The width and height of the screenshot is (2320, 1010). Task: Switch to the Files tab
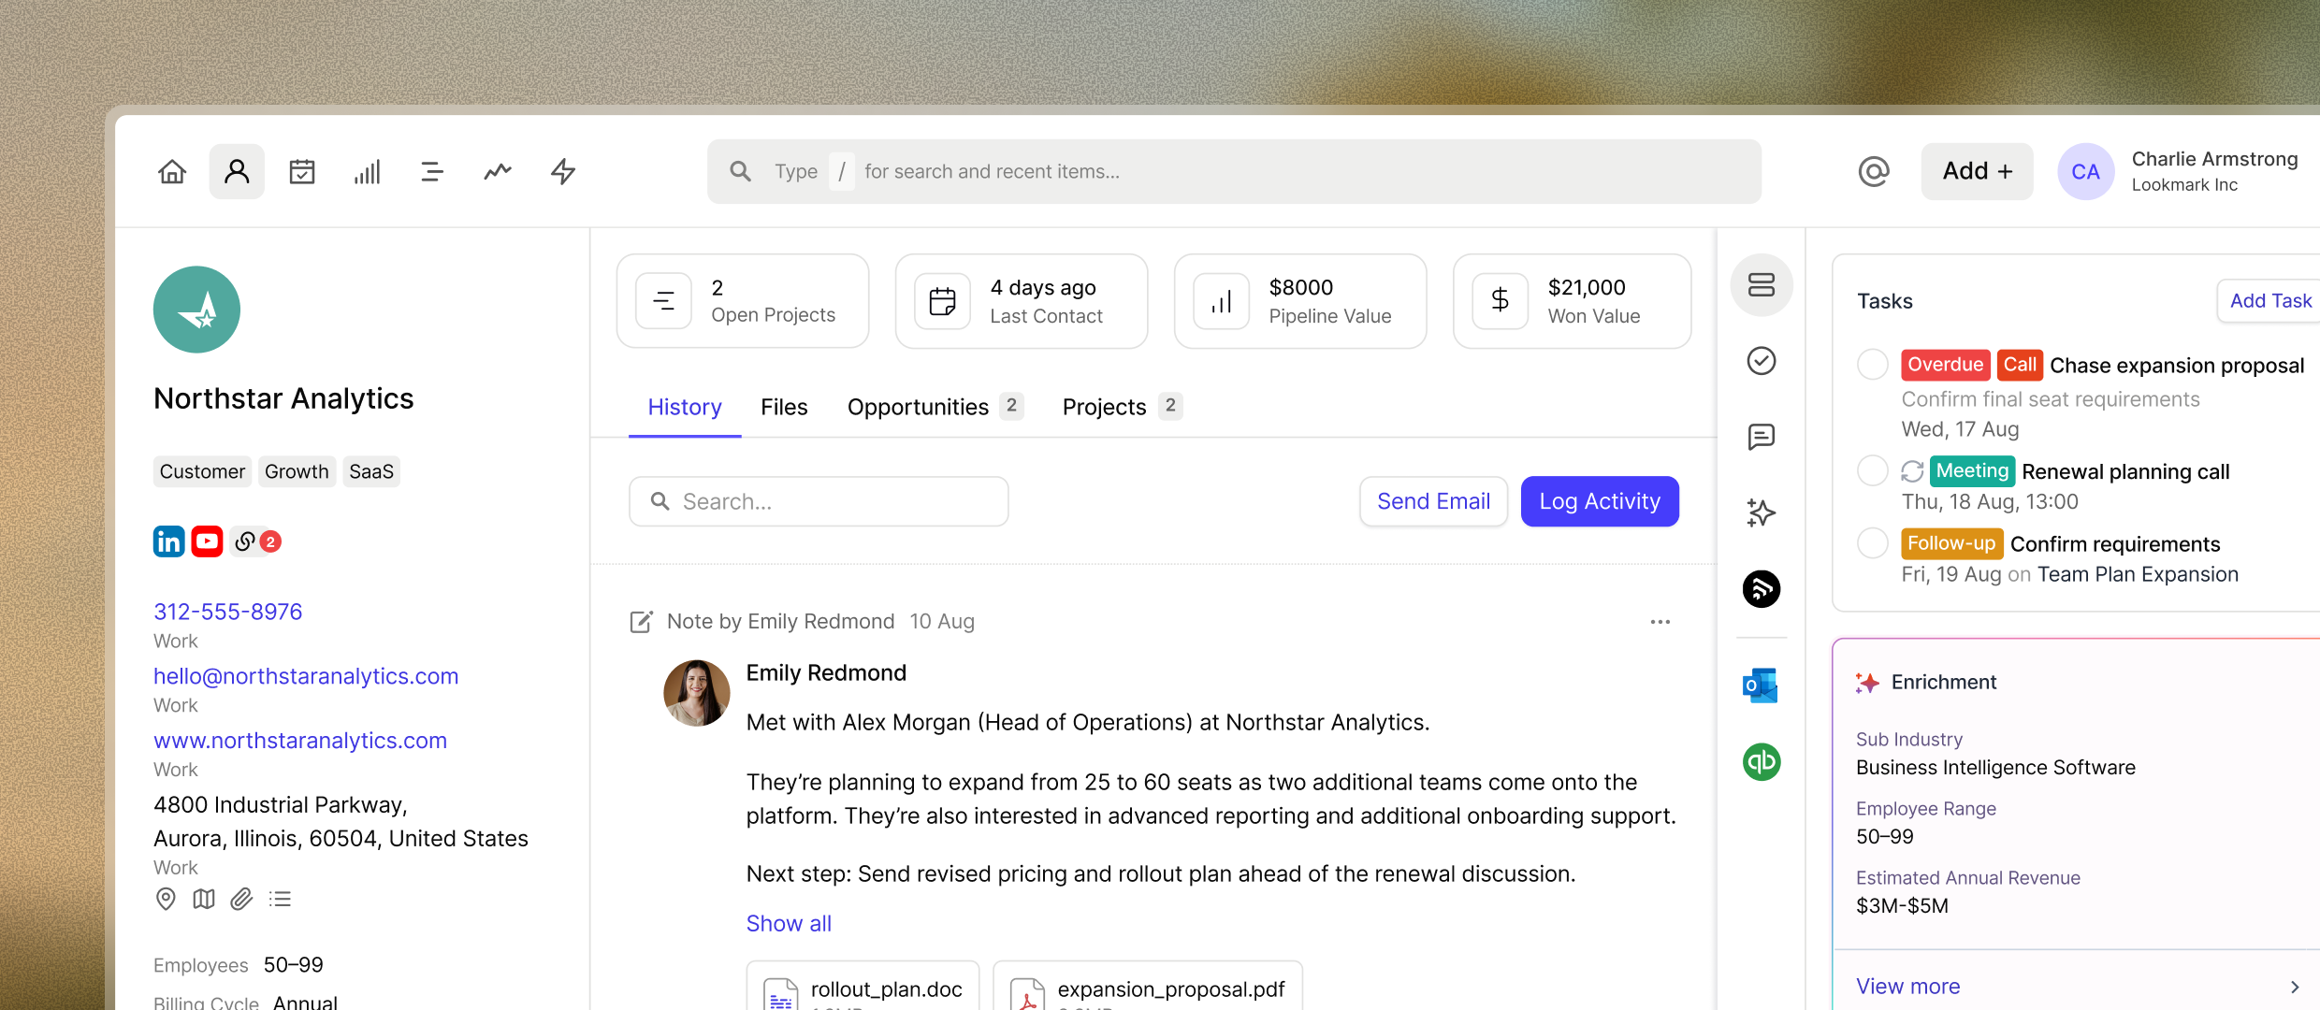(784, 407)
